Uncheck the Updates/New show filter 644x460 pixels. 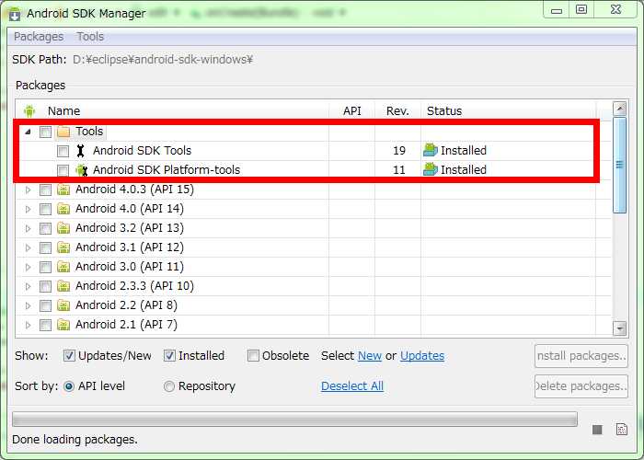point(69,356)
